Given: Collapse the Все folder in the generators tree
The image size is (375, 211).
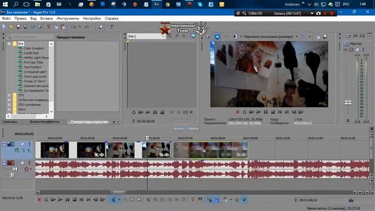Looking at the screenshot, I should pos(9,44).
